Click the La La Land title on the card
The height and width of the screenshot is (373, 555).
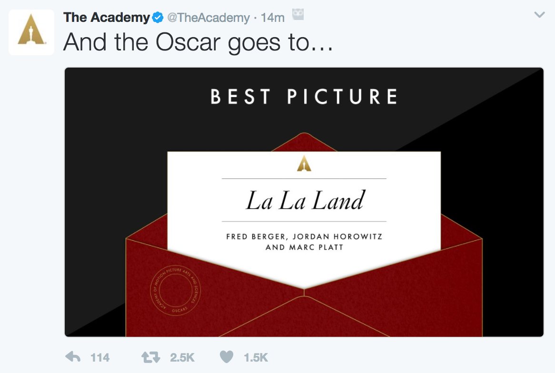[305, 200]
